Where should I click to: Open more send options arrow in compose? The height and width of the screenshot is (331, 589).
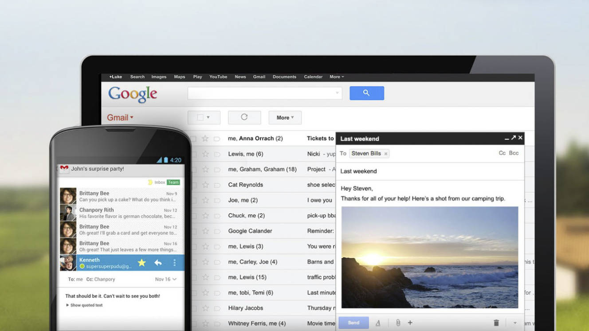point(515,323)
